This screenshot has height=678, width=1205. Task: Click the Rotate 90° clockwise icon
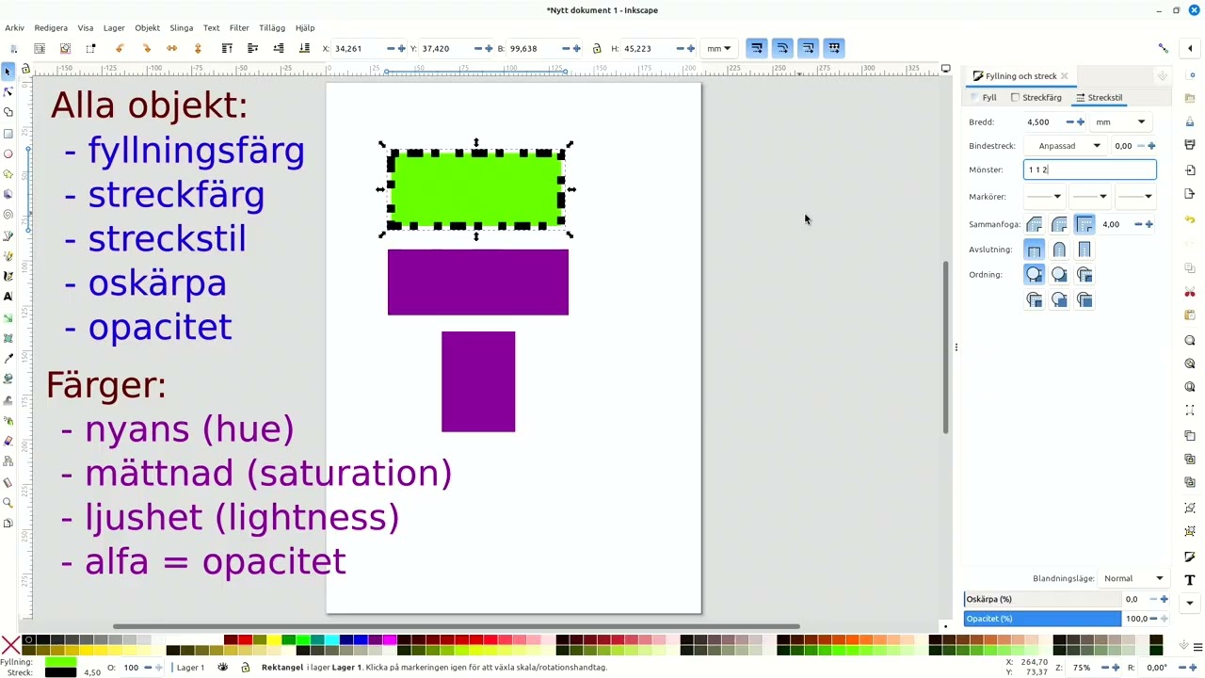pos(146,48)
